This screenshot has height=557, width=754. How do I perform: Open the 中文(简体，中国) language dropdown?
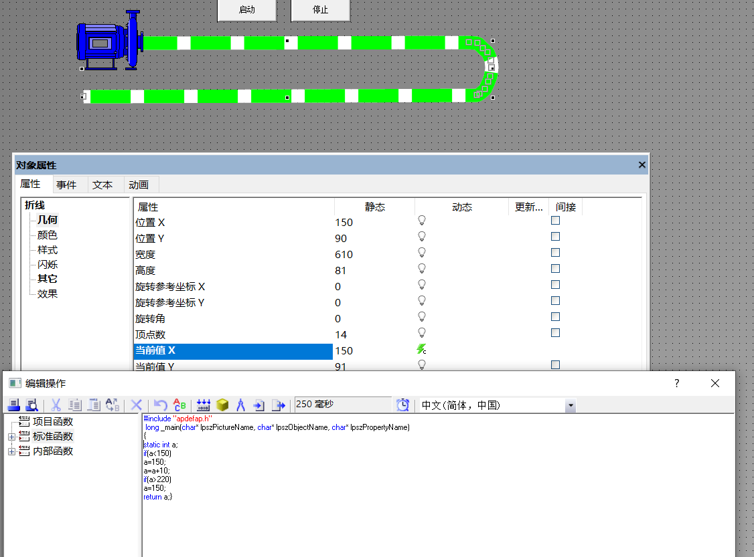click(571, 405)
